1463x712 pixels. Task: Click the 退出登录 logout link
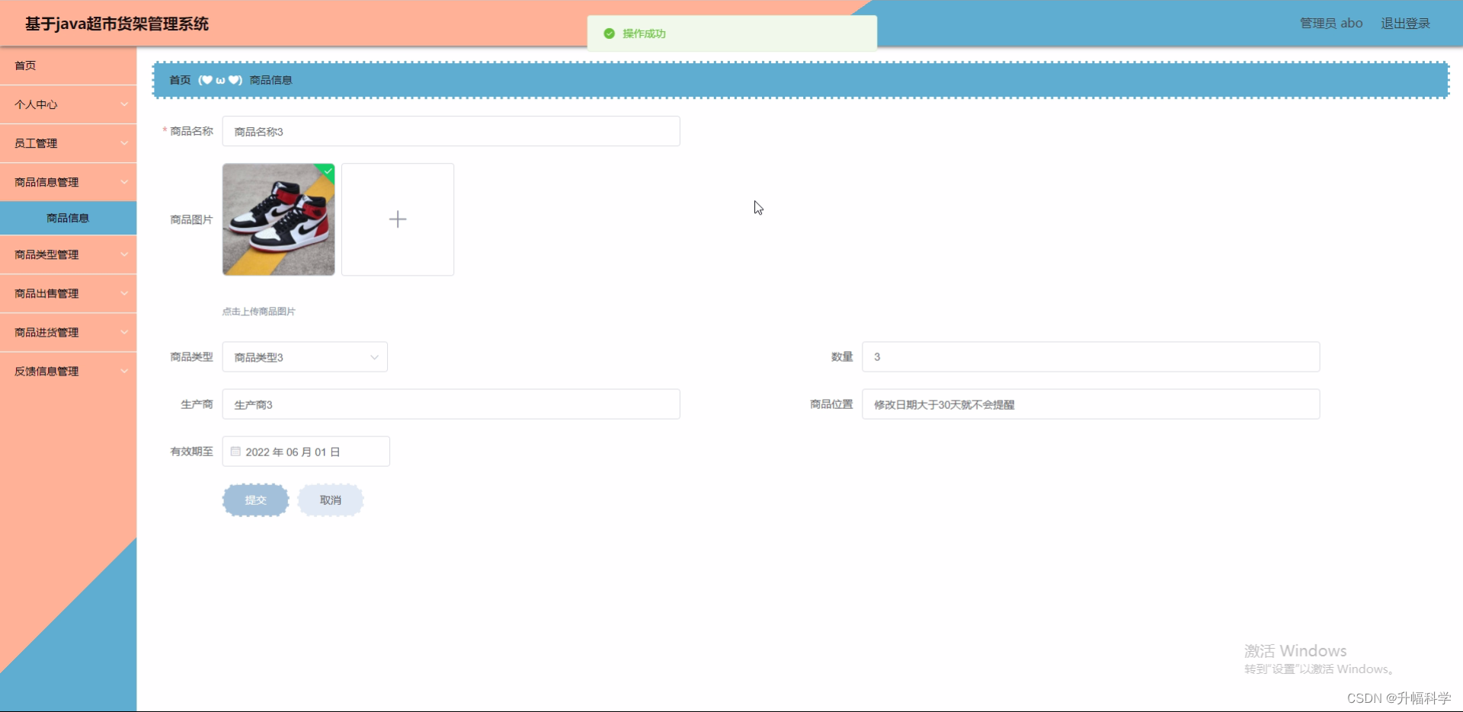pos(1404,23)
